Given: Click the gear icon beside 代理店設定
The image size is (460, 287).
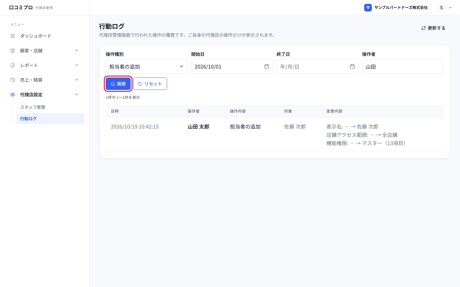Looking at the screenshot, I should tap(13, 95).
